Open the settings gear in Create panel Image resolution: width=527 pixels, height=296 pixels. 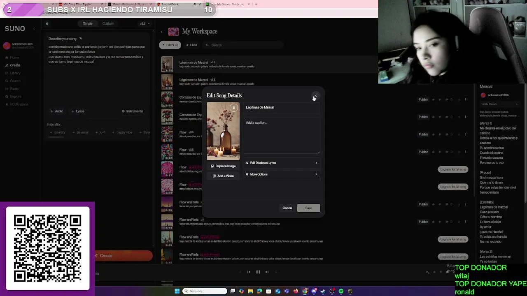47,24
